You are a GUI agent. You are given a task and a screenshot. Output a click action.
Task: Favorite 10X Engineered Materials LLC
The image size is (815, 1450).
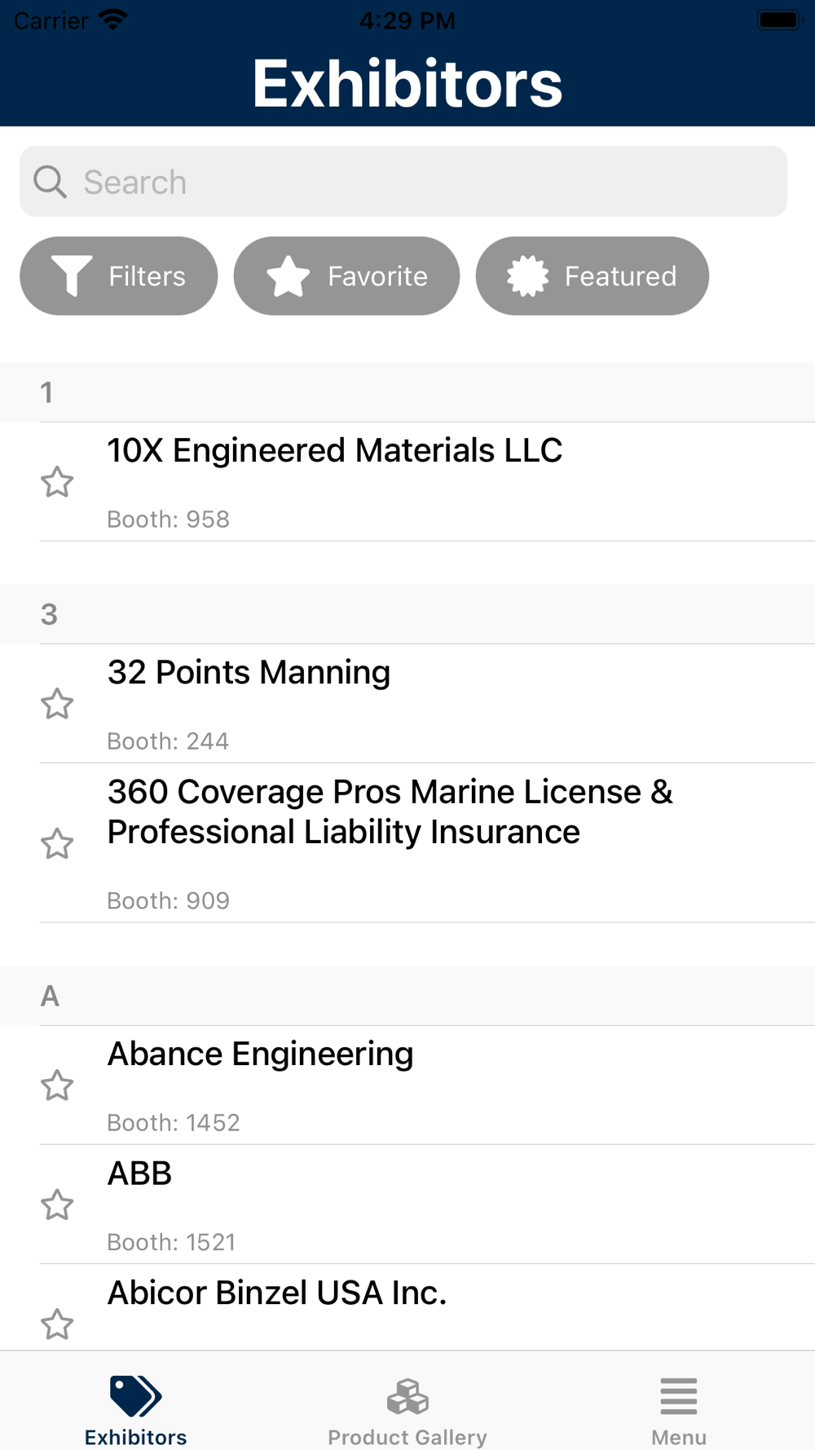tap(57, 482)
